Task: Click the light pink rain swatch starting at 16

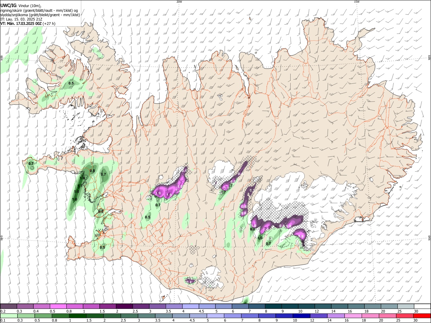Action: tap(354, 316)
